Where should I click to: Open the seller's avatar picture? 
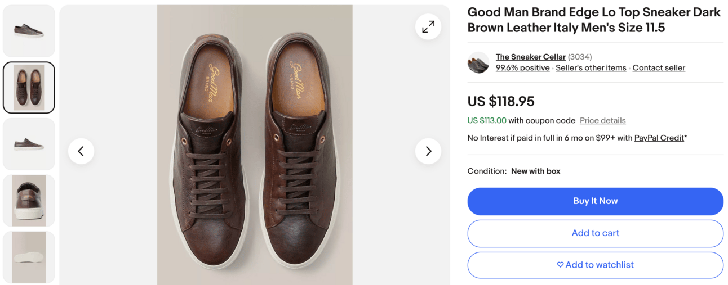[478, 62]
